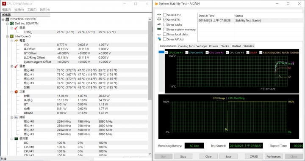This screenshot has width=305, height=161.
Task: Open the 檢視(V) menu in HWMonitor
Action: 19,10
